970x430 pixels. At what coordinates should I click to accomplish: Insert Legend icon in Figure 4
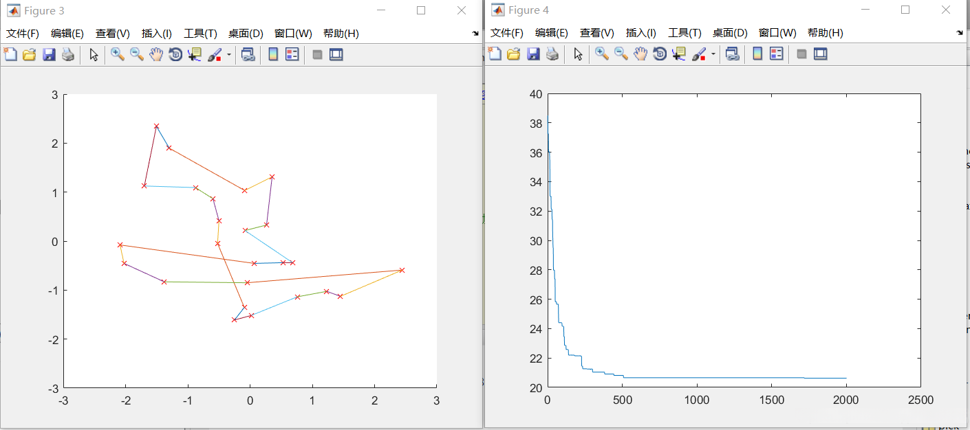[777, 54]
